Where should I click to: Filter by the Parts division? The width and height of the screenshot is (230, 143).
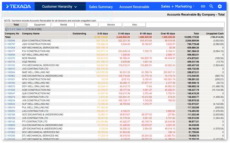[x=87, y=25]
